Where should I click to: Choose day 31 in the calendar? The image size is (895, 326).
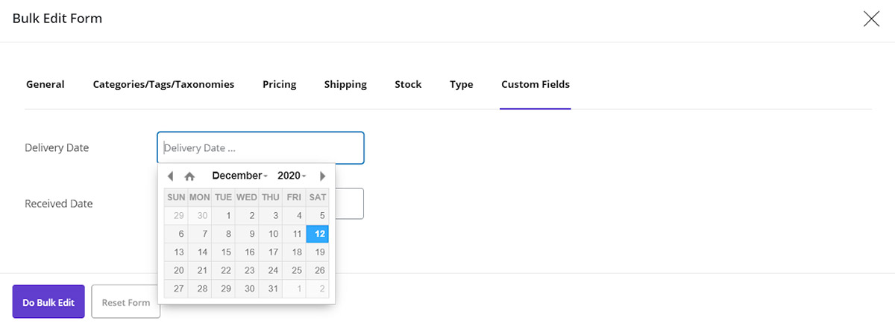tap(272, 289)
